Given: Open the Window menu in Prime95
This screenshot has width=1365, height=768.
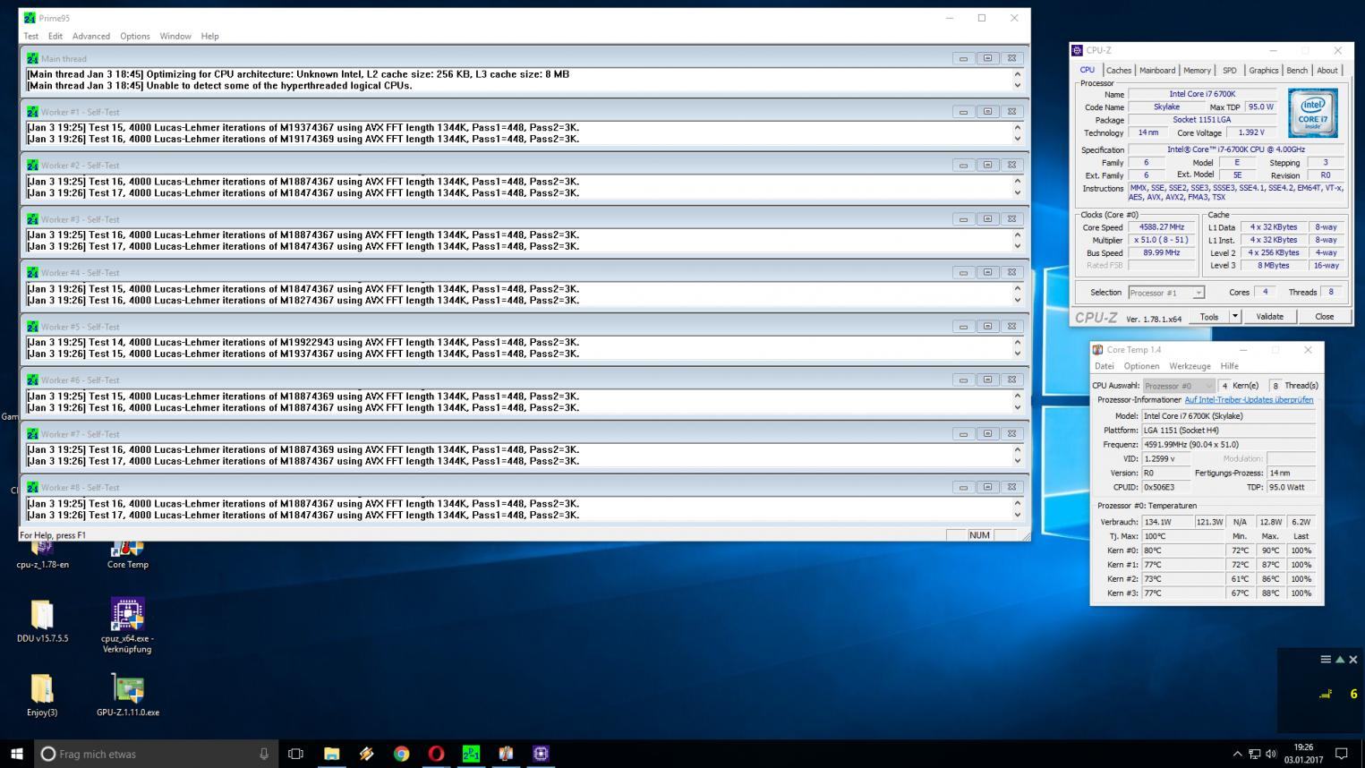Looking at the screenshot, I should [175, 36].
